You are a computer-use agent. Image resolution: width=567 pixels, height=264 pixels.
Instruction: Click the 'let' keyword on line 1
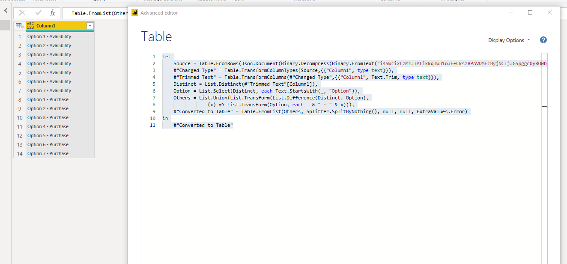pyautogui.click(x=166, y=57)
